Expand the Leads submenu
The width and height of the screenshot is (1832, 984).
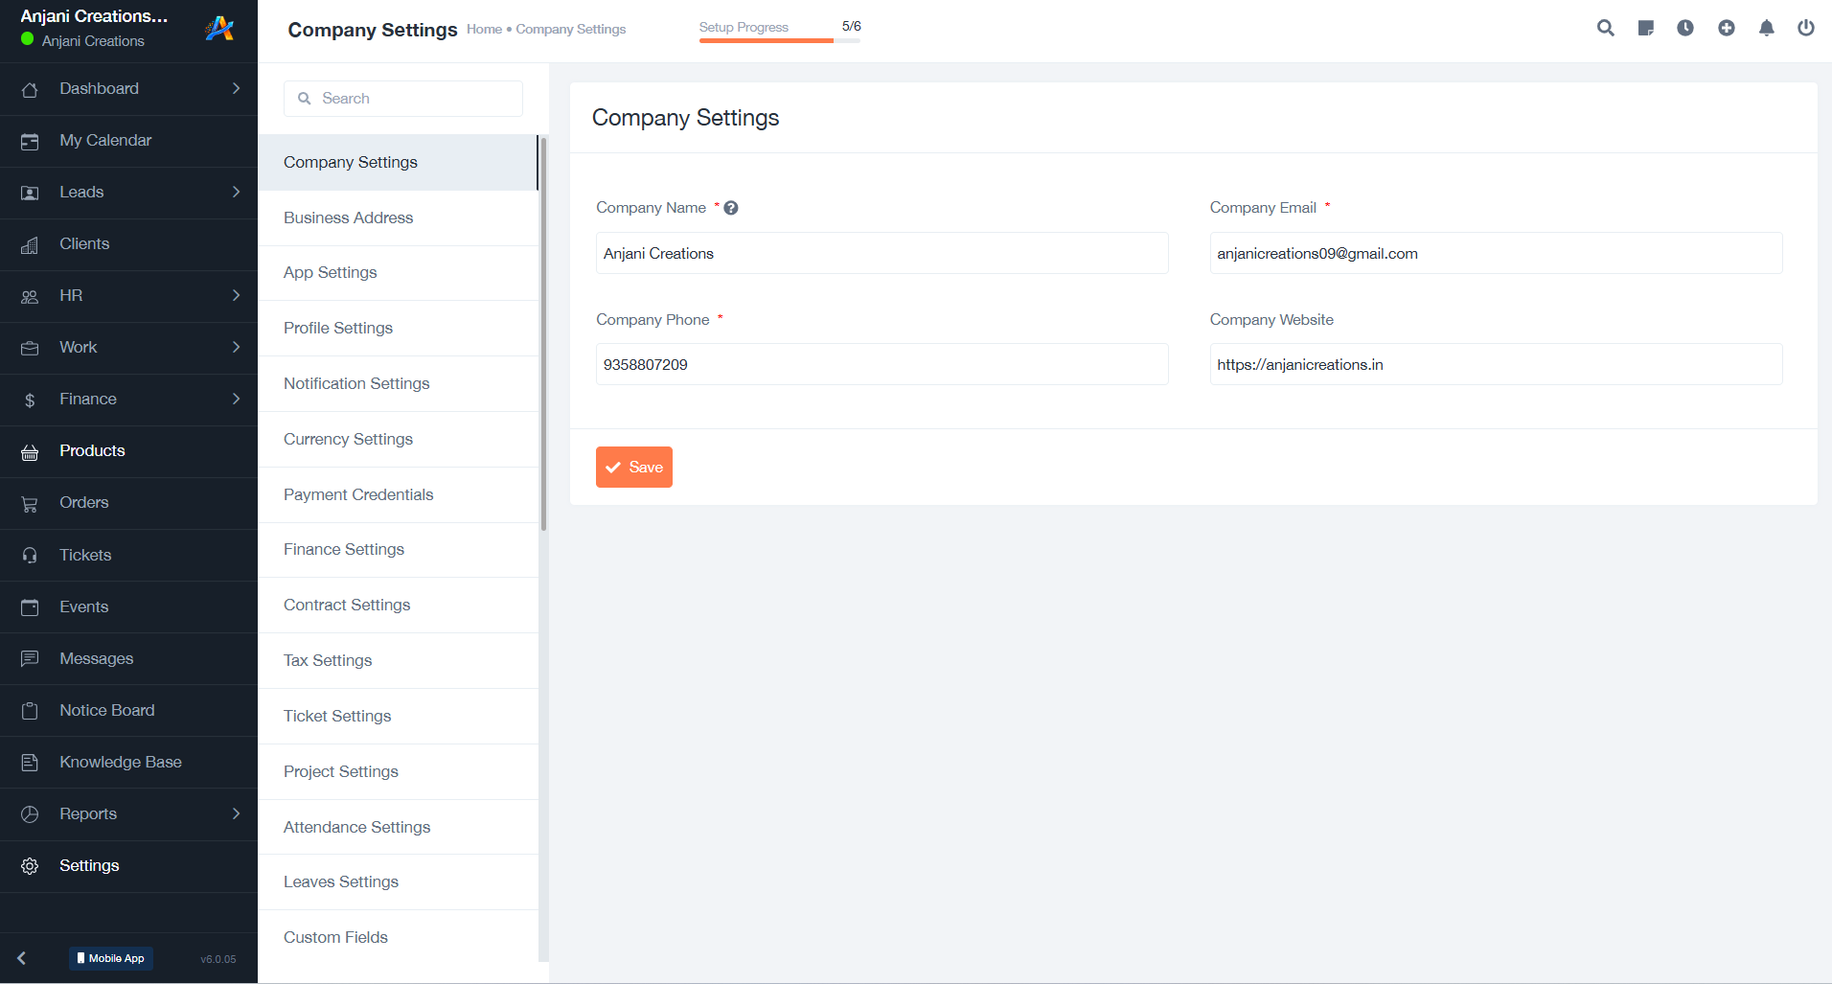pyautogui.click(x=236, y=192)
